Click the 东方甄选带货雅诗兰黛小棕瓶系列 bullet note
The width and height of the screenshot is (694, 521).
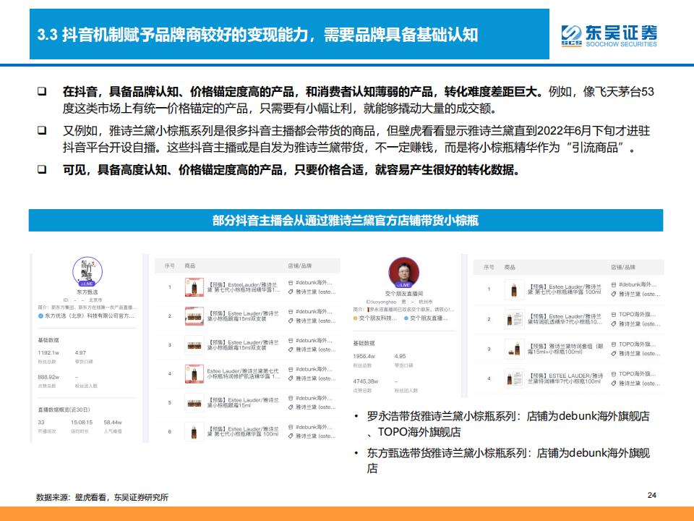point(508,461)
